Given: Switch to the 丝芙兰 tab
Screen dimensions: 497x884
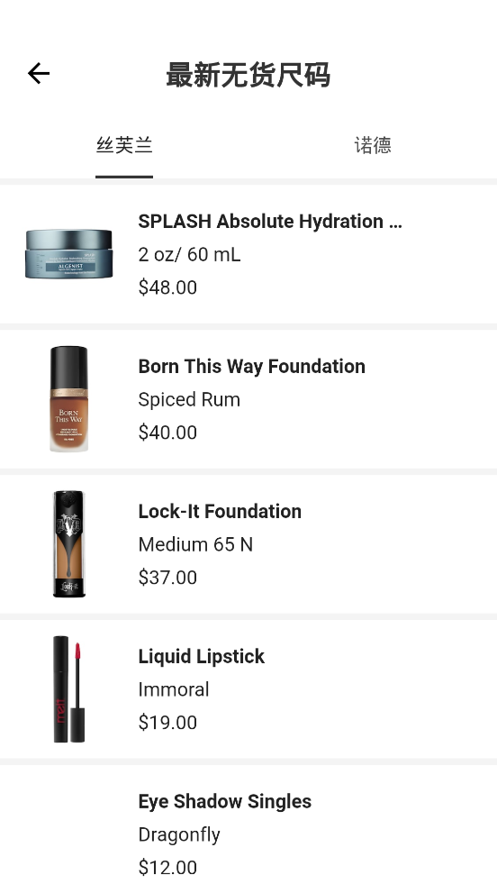Looking at the screenshot, I should [124, 145].
